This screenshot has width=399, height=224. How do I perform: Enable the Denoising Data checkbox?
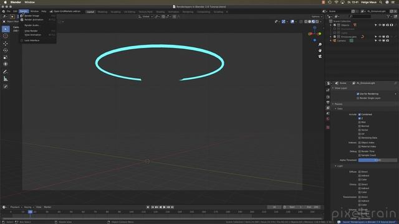point(360,138)
